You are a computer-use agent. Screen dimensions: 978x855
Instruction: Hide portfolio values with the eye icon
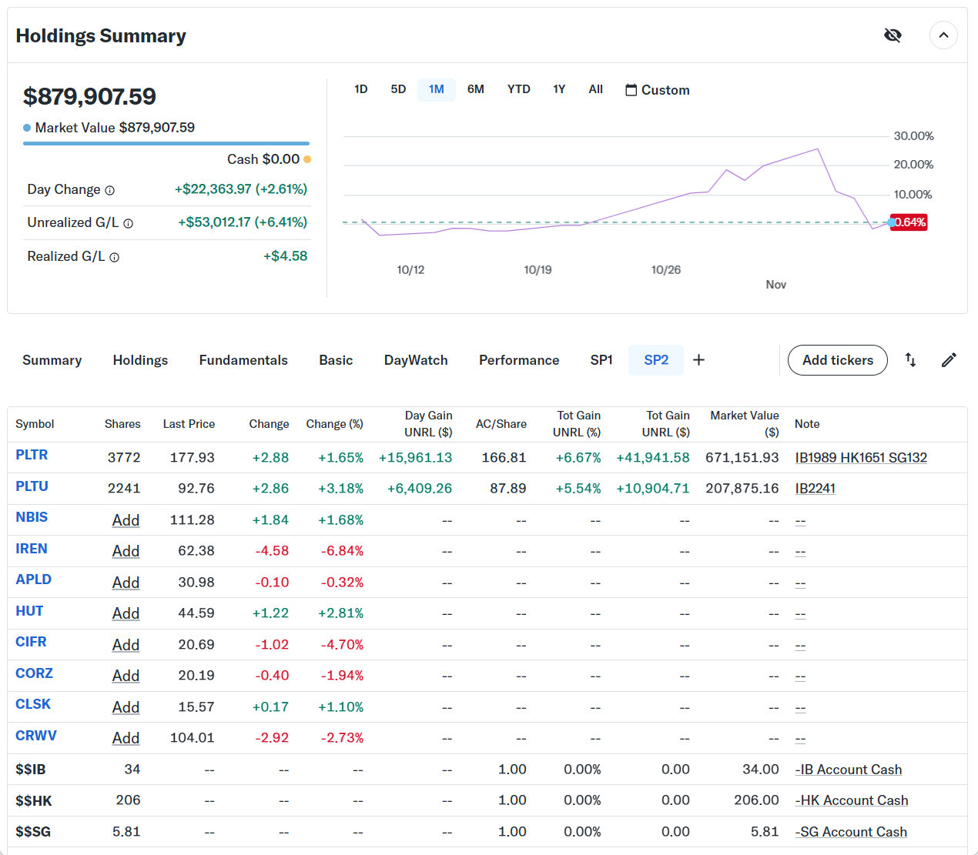pyautogui.click(x=893, y=35)
